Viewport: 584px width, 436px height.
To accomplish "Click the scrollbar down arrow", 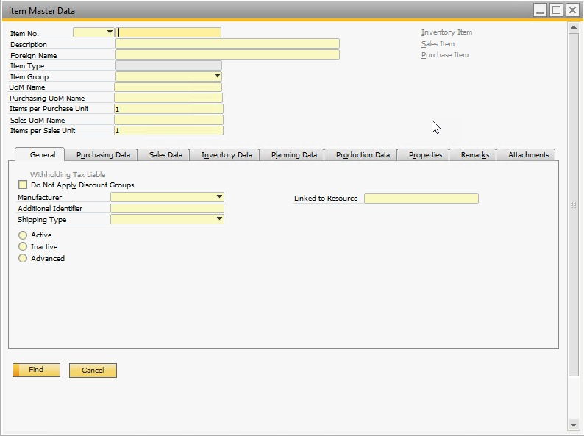I will click(573, 424).
